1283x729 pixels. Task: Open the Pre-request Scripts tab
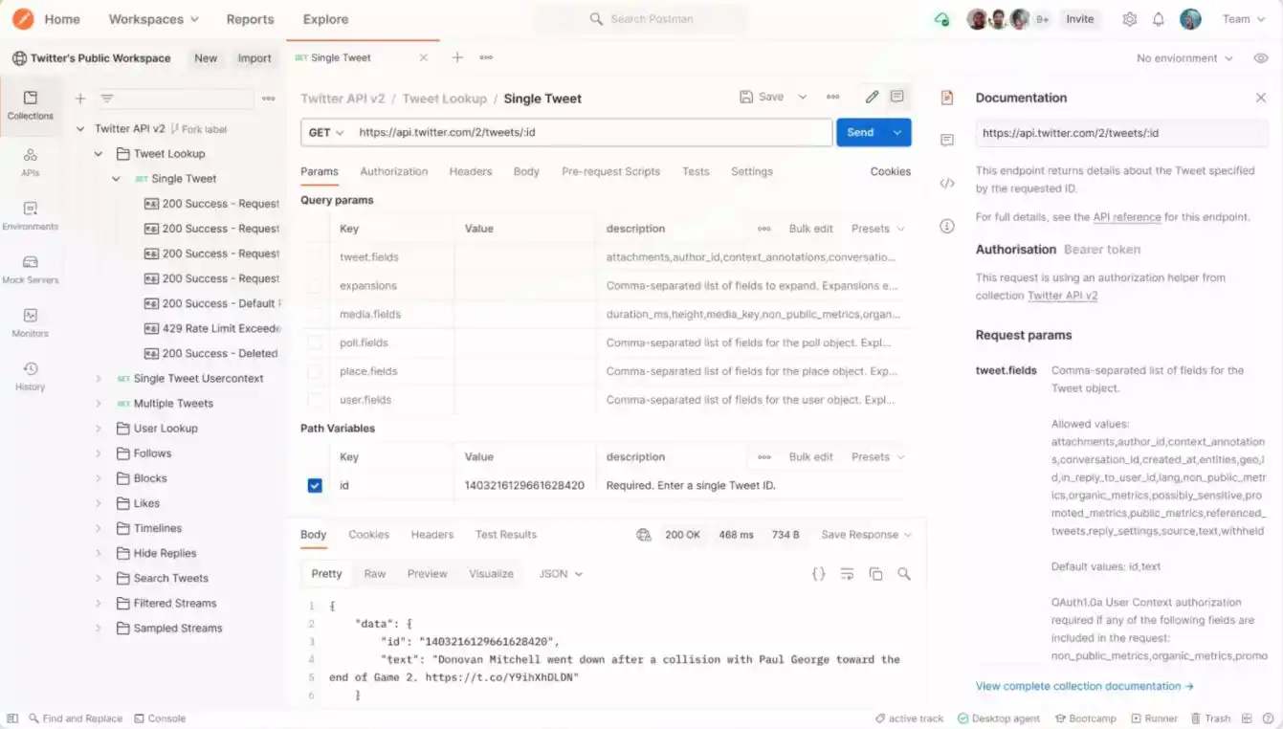[x=610, y=171]
